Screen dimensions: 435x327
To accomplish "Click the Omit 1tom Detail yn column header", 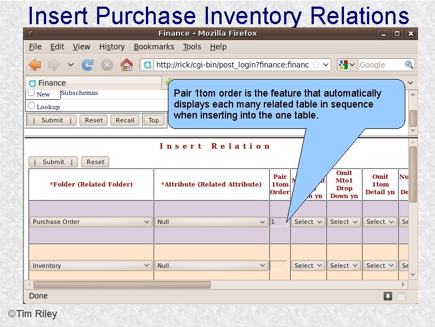I will tap(380, 184).
